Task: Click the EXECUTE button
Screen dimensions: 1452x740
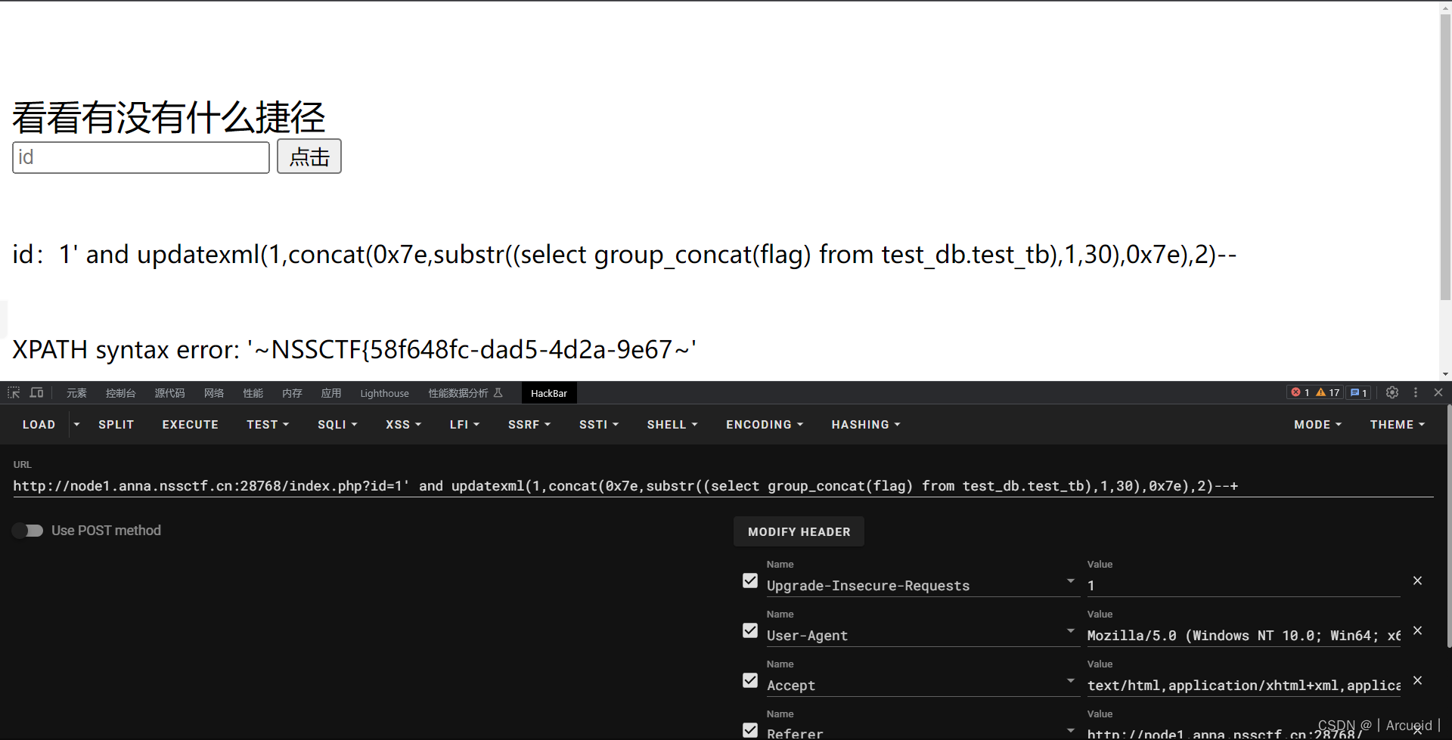Action: pos(190,425)
